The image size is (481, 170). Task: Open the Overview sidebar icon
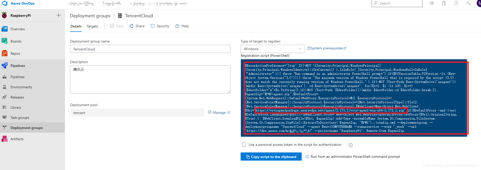coord(4,29)
